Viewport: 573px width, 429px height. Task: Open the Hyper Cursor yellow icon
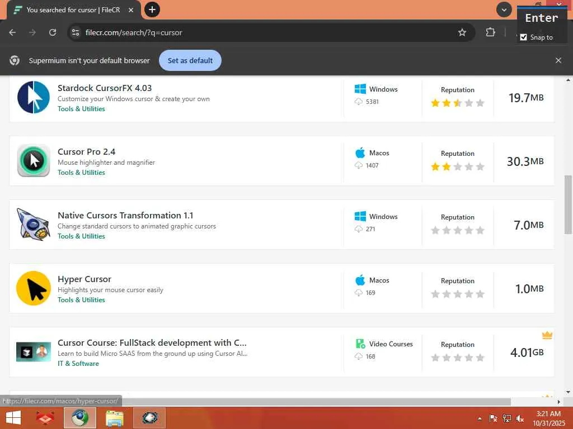tap(33, 288)
